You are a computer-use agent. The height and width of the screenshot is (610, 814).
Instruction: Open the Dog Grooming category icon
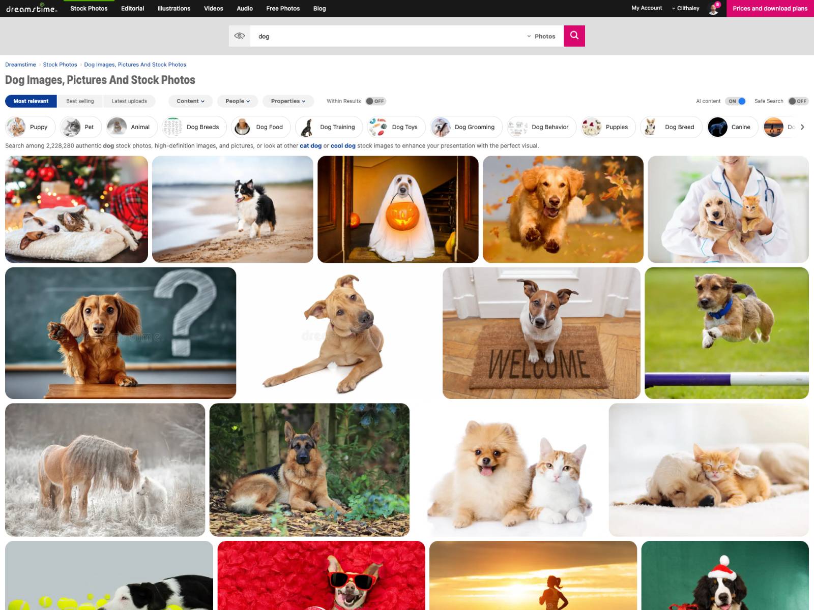[x=440, y=127]
